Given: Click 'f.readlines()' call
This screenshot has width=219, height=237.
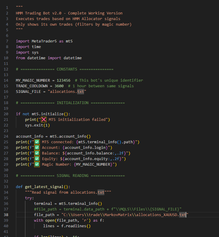Looking at the screenshot, I should (x=76, y=226).
